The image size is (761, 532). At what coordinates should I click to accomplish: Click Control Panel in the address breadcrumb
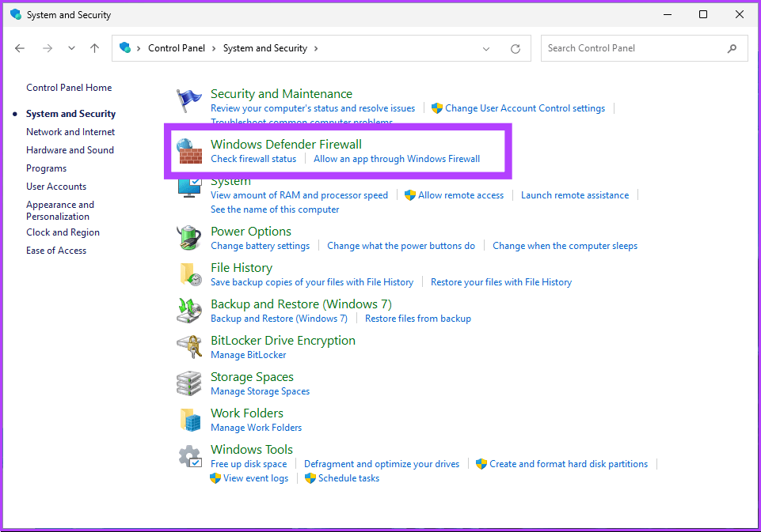coord(177,48)
